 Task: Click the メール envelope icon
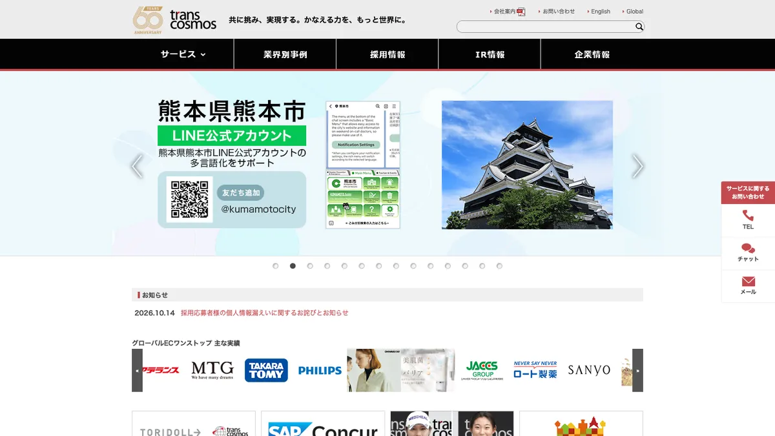coord(748,282)
